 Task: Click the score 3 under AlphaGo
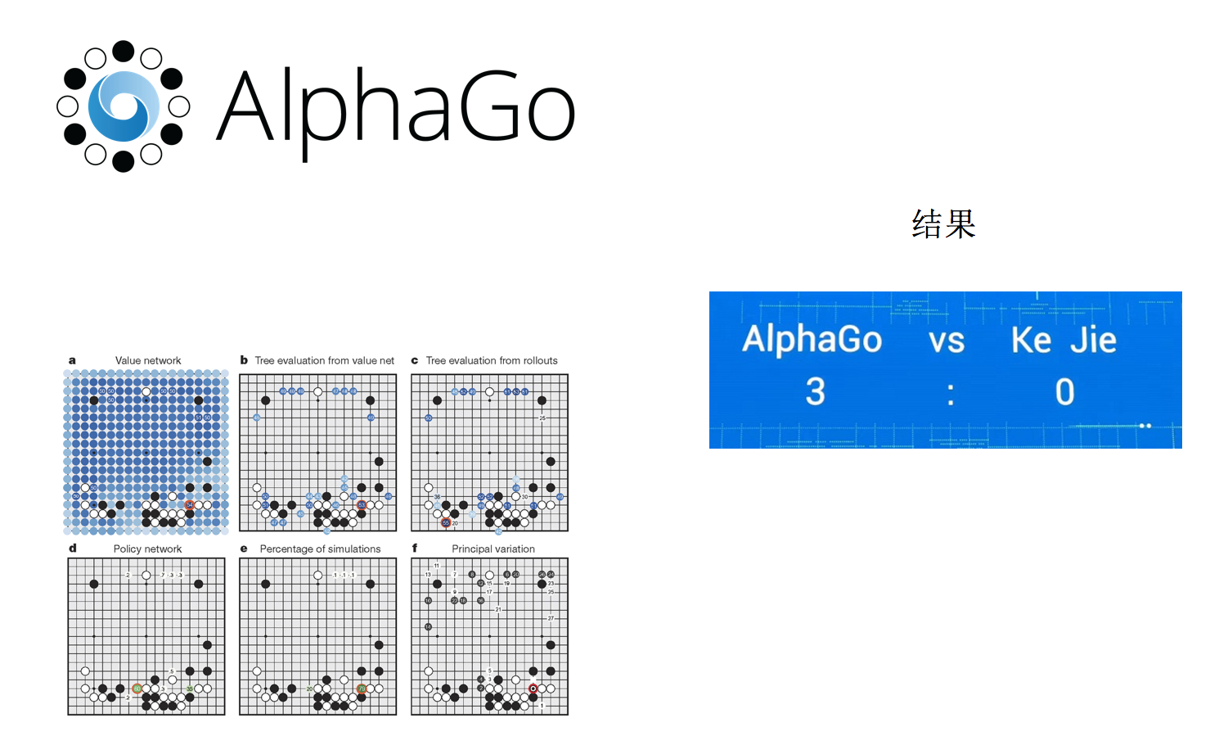tap(815, 391)
